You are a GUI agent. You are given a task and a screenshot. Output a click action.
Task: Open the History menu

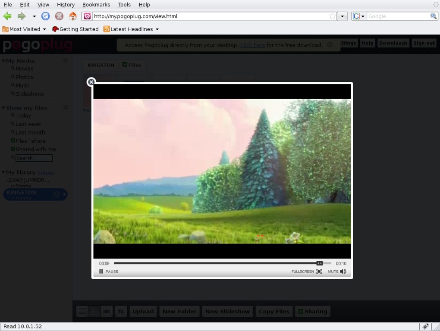pos(66,5)
